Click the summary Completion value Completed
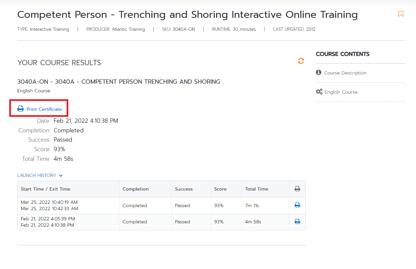Screen dimensions: 416x269 (69, 130)
